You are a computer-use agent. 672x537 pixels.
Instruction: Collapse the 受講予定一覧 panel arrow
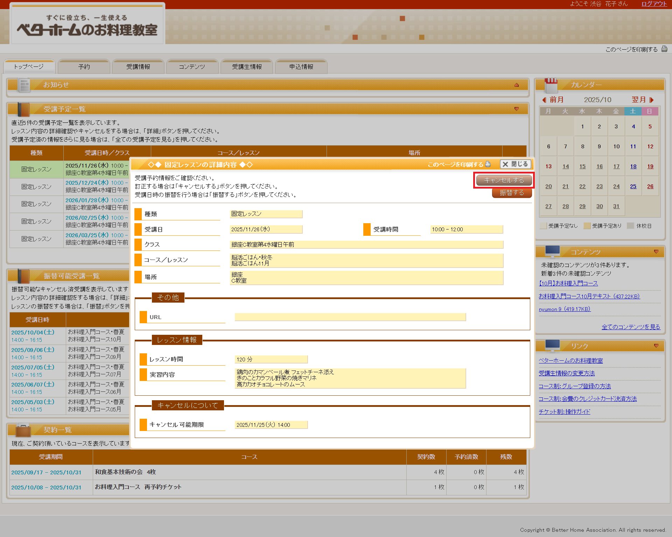click(x=517, y=109)
